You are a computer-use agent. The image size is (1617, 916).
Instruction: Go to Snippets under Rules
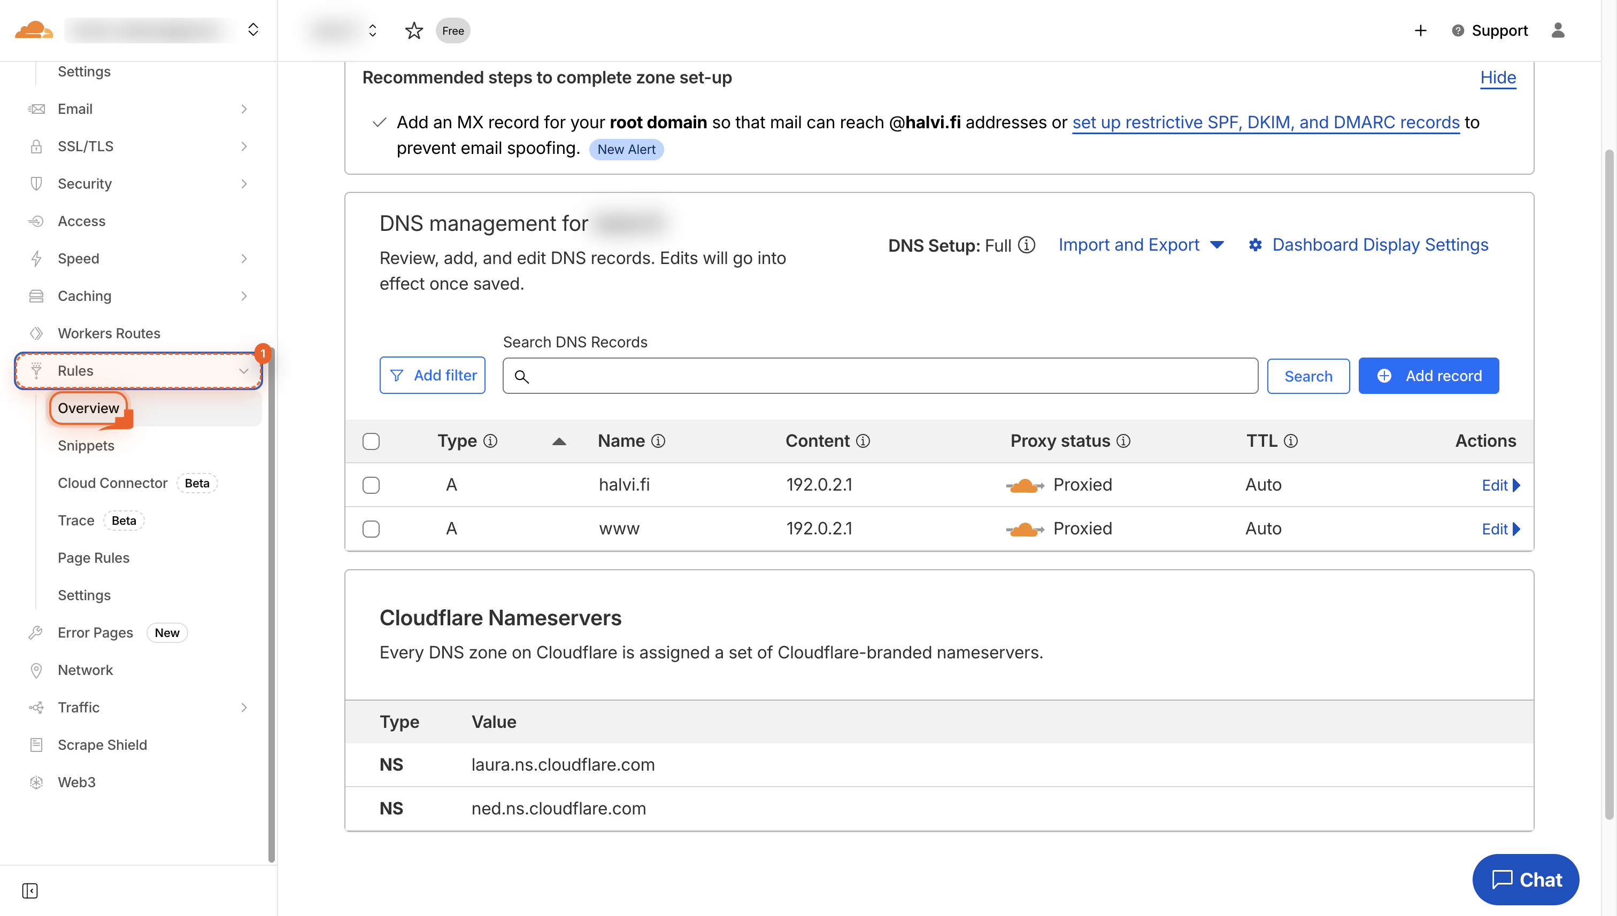[x=86, y=445]
